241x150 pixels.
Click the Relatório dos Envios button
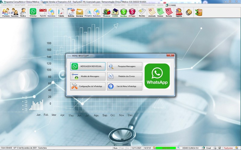(125, 76)
